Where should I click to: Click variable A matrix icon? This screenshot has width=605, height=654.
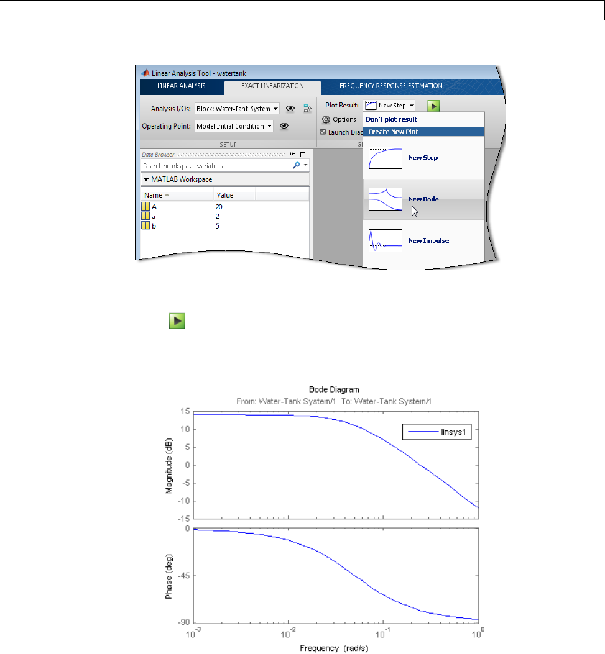(x=145, y=206)
